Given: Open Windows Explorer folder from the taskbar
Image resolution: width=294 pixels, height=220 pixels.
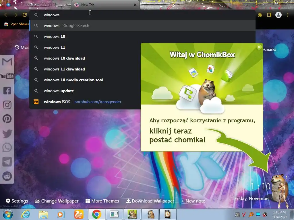Looking at the screenshot, I should [x=43, y=214].
